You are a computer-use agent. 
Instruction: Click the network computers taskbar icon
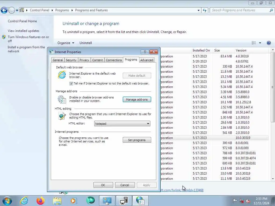click(x=124, y=201)
